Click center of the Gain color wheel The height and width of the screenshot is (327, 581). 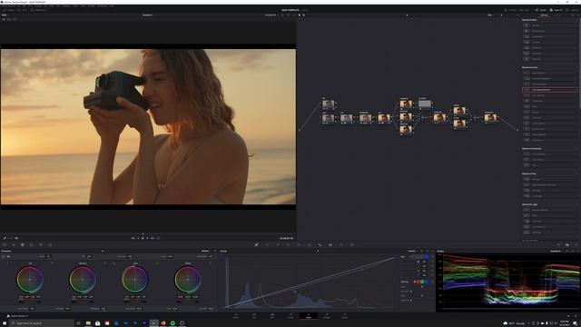pyautogui.click(x=135, y=279)
